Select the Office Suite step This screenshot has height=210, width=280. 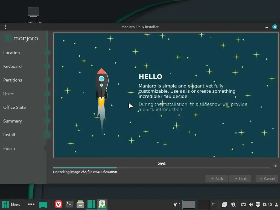(x=14, y=107)
